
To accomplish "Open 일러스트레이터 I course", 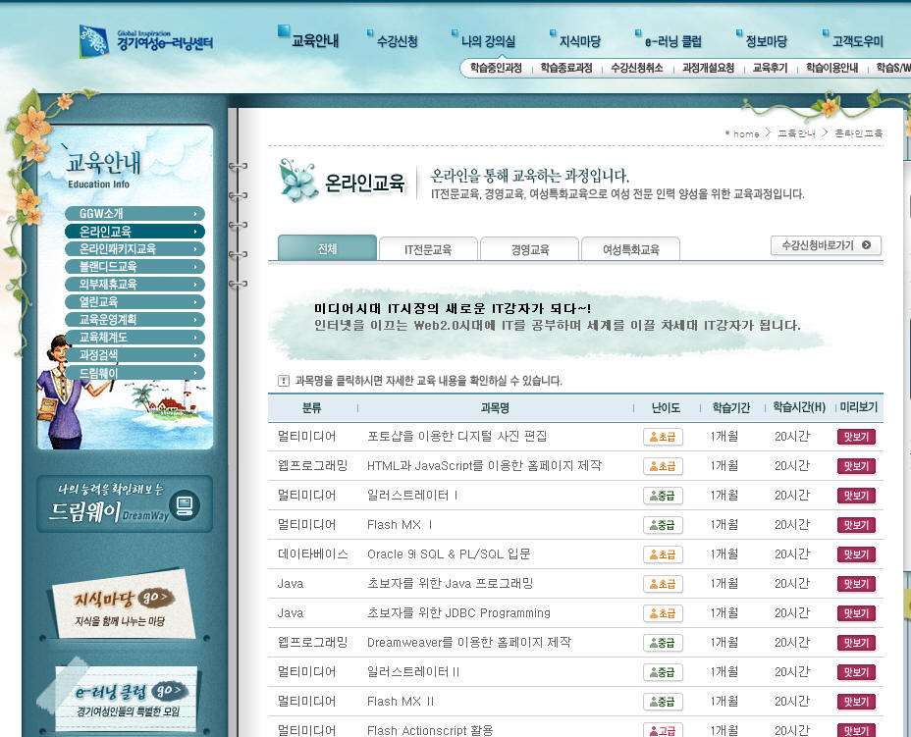I will pos(412,496).
